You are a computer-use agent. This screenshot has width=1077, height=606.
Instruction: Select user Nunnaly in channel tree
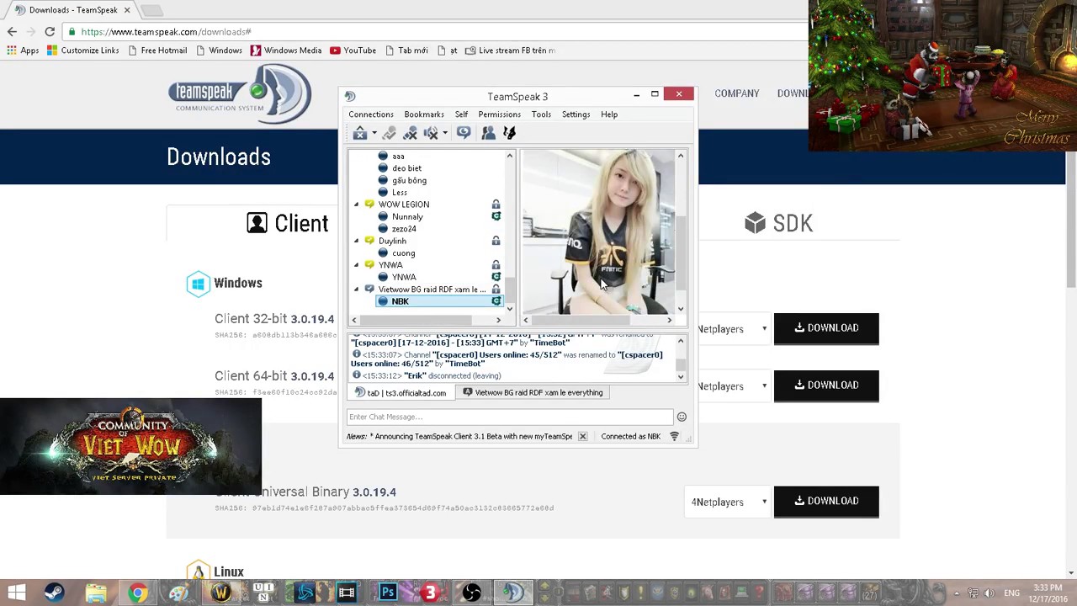[x=407, y=217]
